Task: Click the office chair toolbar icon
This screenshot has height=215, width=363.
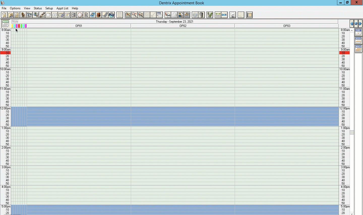Action: point(23,15)
